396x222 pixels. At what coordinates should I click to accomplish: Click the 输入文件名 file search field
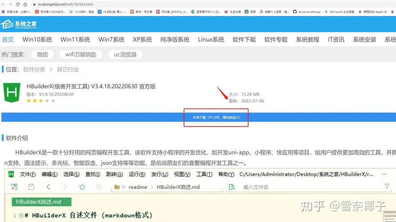(x=309, y=187)
